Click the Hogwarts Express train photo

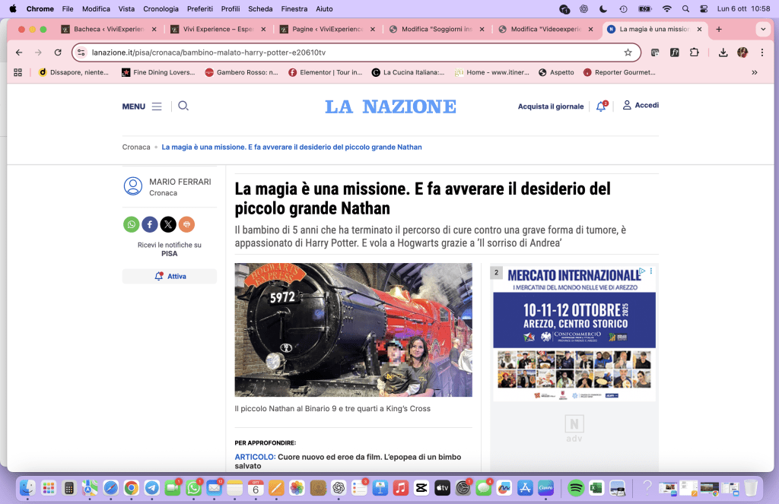(x=353, y=330)
